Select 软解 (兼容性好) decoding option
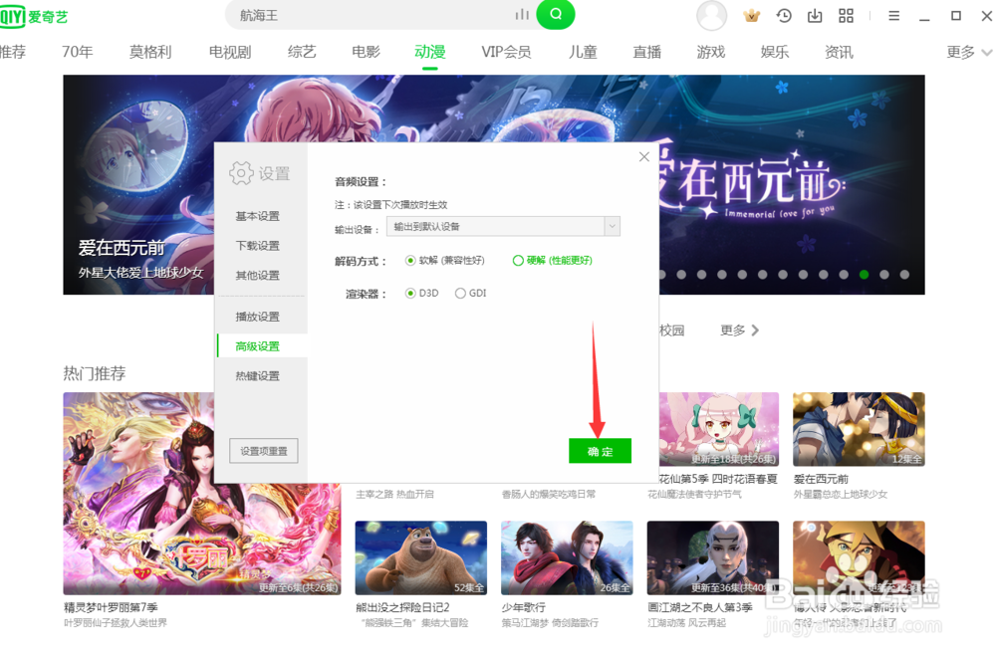The image size is (996, 659). 444,260
